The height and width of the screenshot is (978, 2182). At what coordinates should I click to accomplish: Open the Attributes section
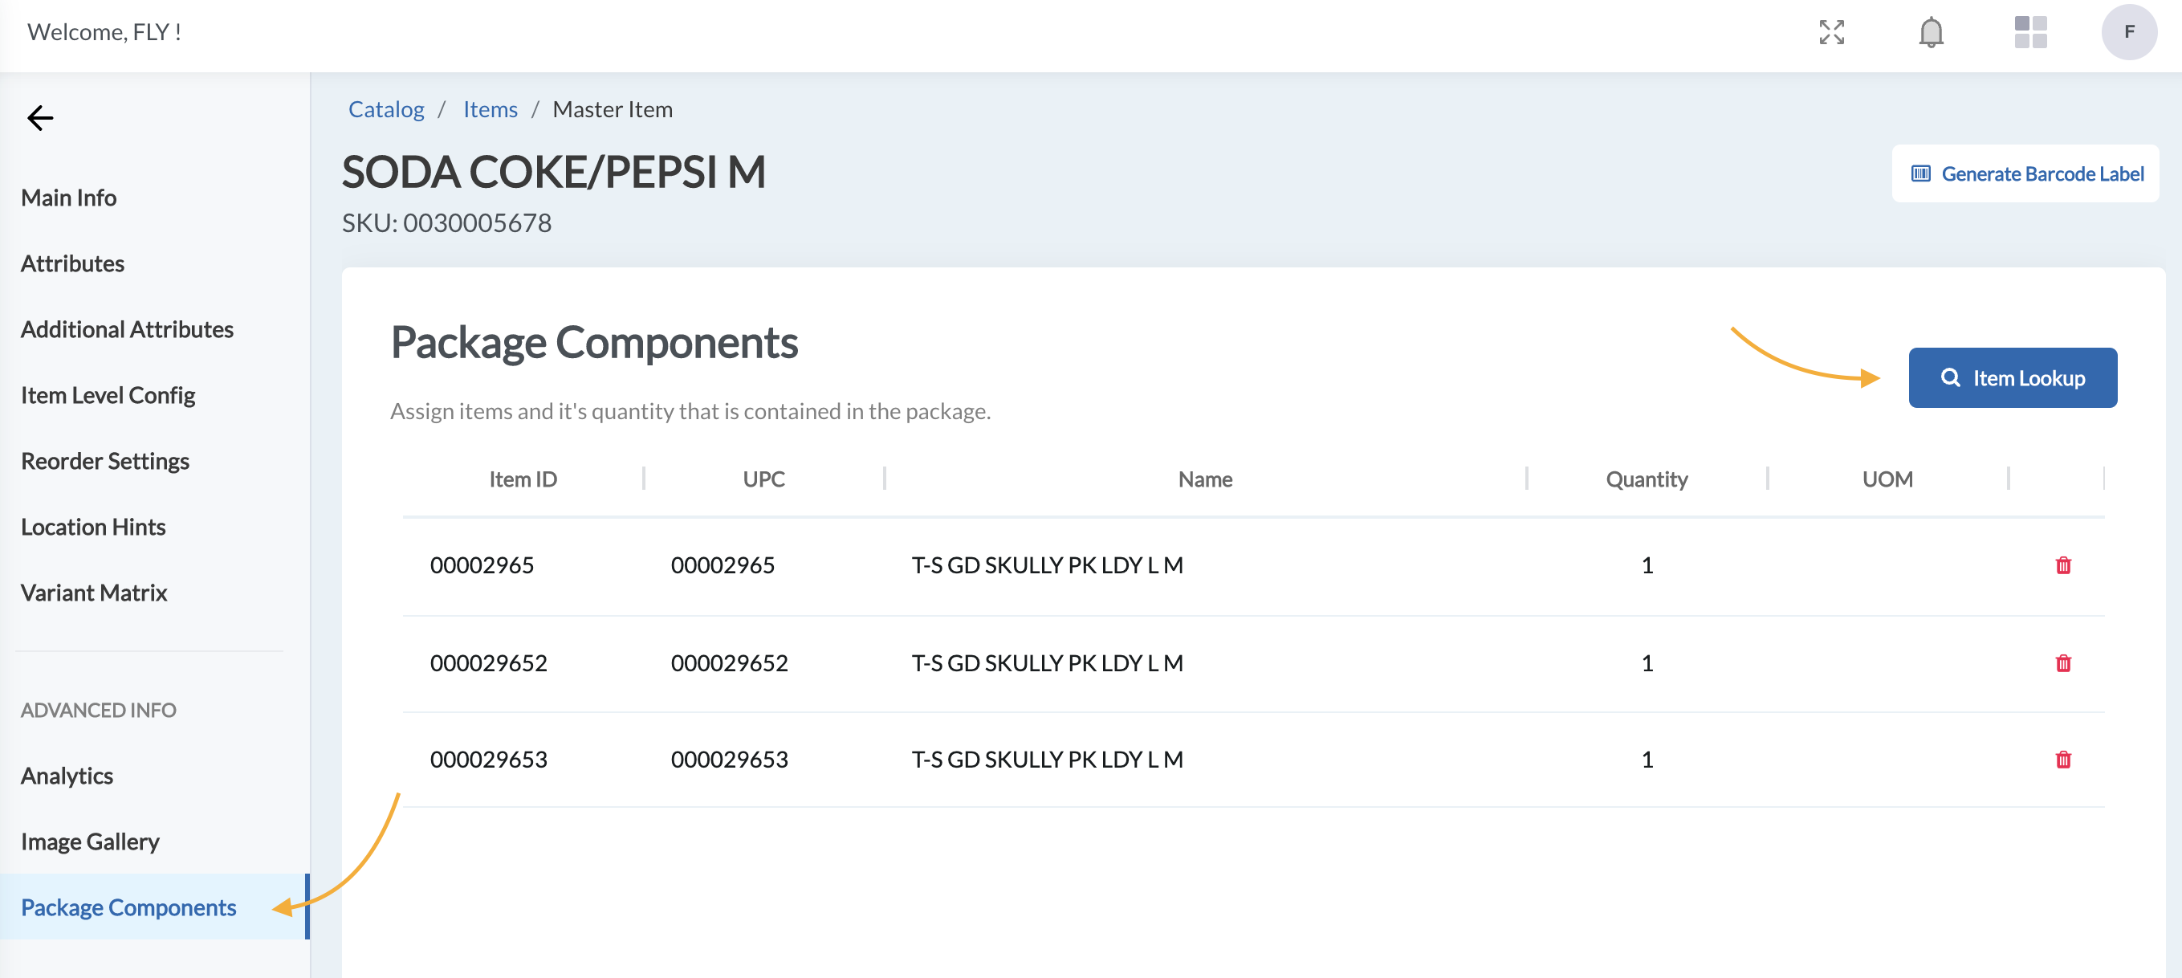click(x=72, y=263)
